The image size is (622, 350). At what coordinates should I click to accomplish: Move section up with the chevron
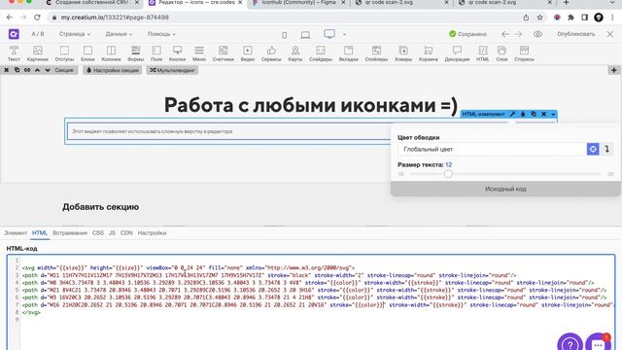(37, 70)
